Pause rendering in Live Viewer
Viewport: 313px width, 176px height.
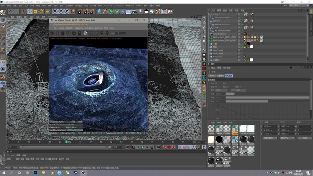click(63, 33)
